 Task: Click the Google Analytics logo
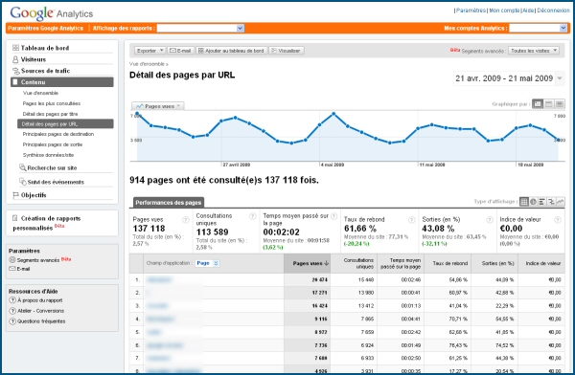(52, 13)
